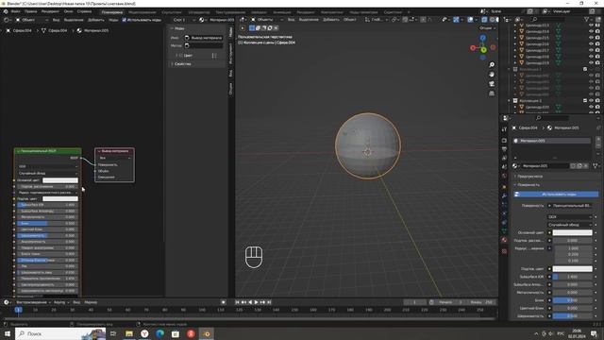Open the Modifiers wrench tab
The width and height of the screenshot is (604, 340).
pyautogui.click(x=504, y=196)
